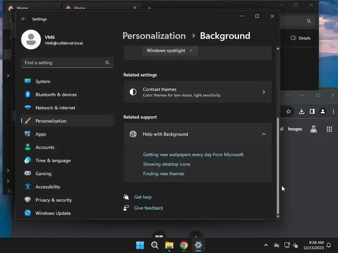338x253 pixels.
Task: Click the network icon in system tray
Action: pyautogui.click(x=287, y=245)
